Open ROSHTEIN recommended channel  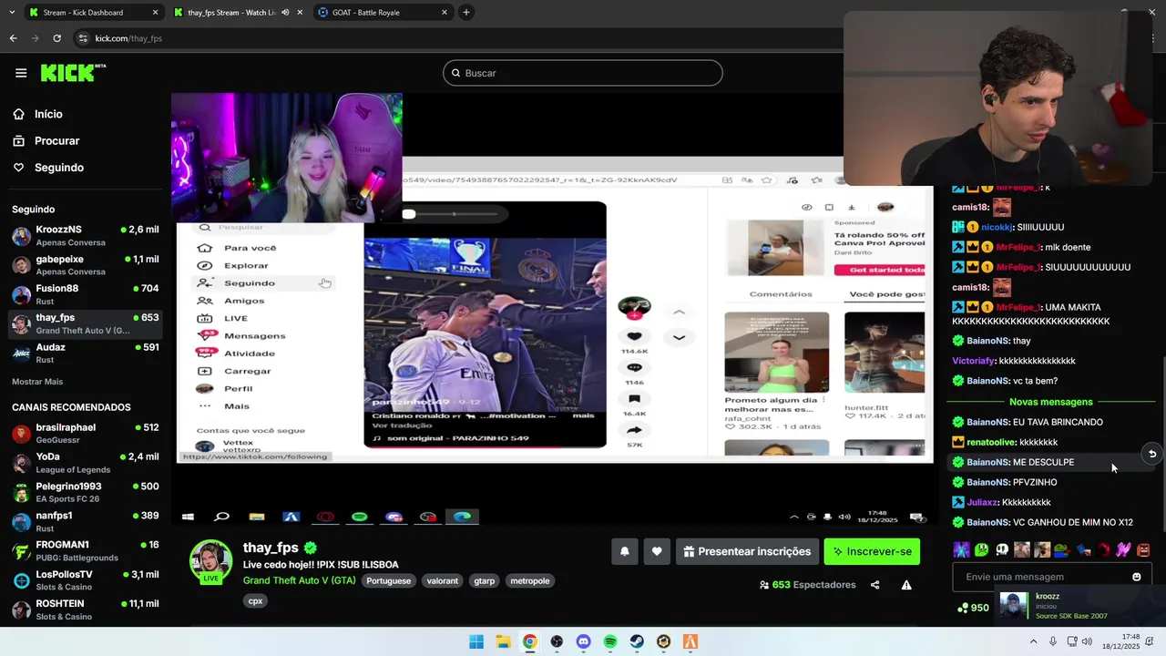pyautogui.click(x=86, y=610)
